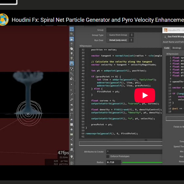Play the YouTube video
184x184 pixels.
click(x=144, y=95)
